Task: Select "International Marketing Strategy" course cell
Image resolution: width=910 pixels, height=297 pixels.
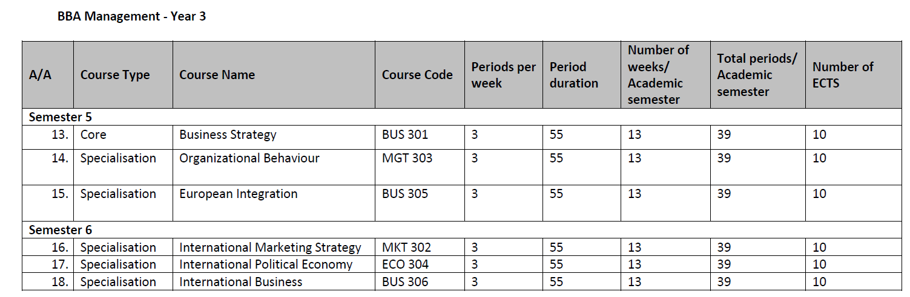Action: click(x=270, y=247)
